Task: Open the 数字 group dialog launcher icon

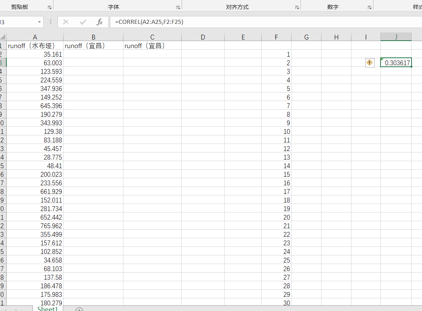Action: click(369, 6)
